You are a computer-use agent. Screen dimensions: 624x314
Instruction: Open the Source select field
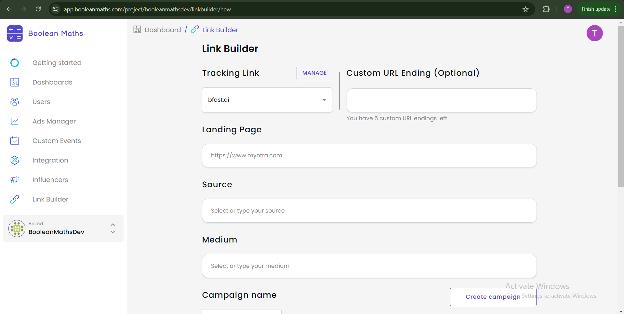(369, 211)
